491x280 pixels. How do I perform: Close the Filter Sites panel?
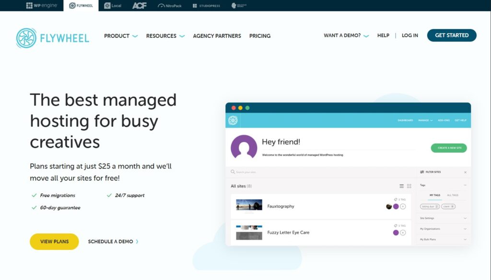[x=465, y=172]
